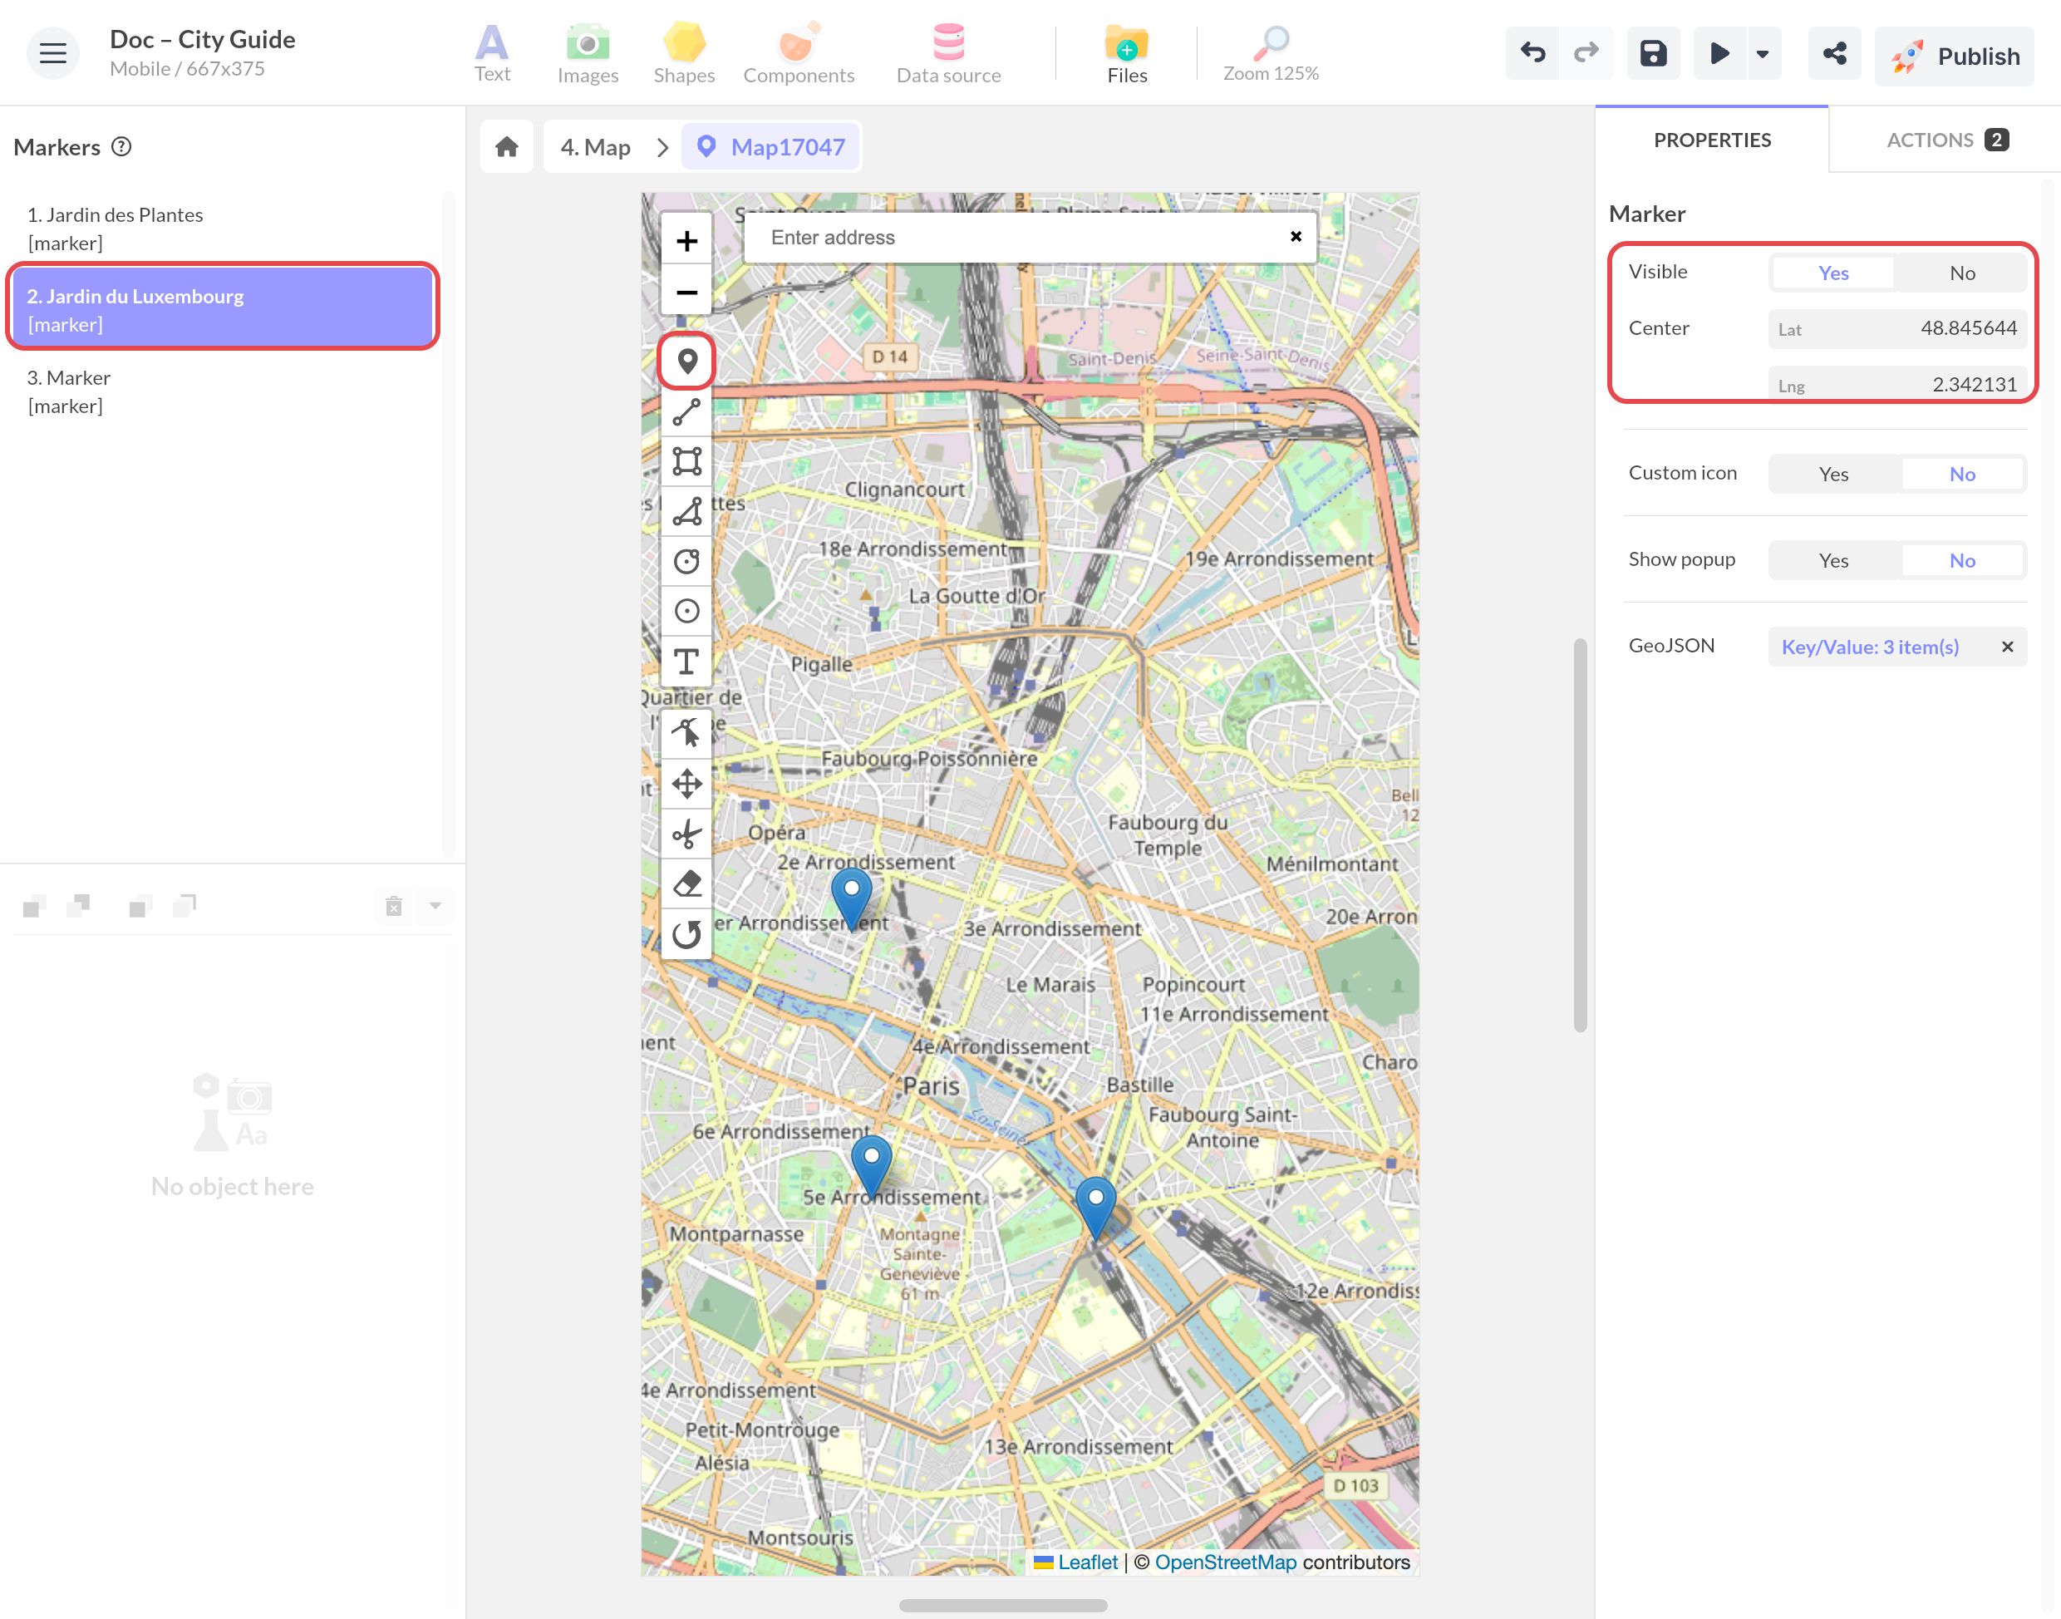Select 1. Jardin des Plantes marker

[224, 229]
